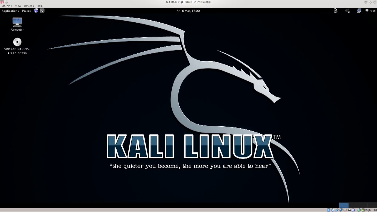Open the Help menu in VirtualBox

click(x=40, y=6)
